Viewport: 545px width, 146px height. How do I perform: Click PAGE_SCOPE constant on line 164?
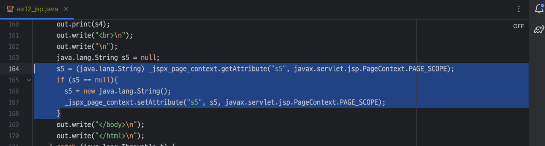click(x=427, y=69)
